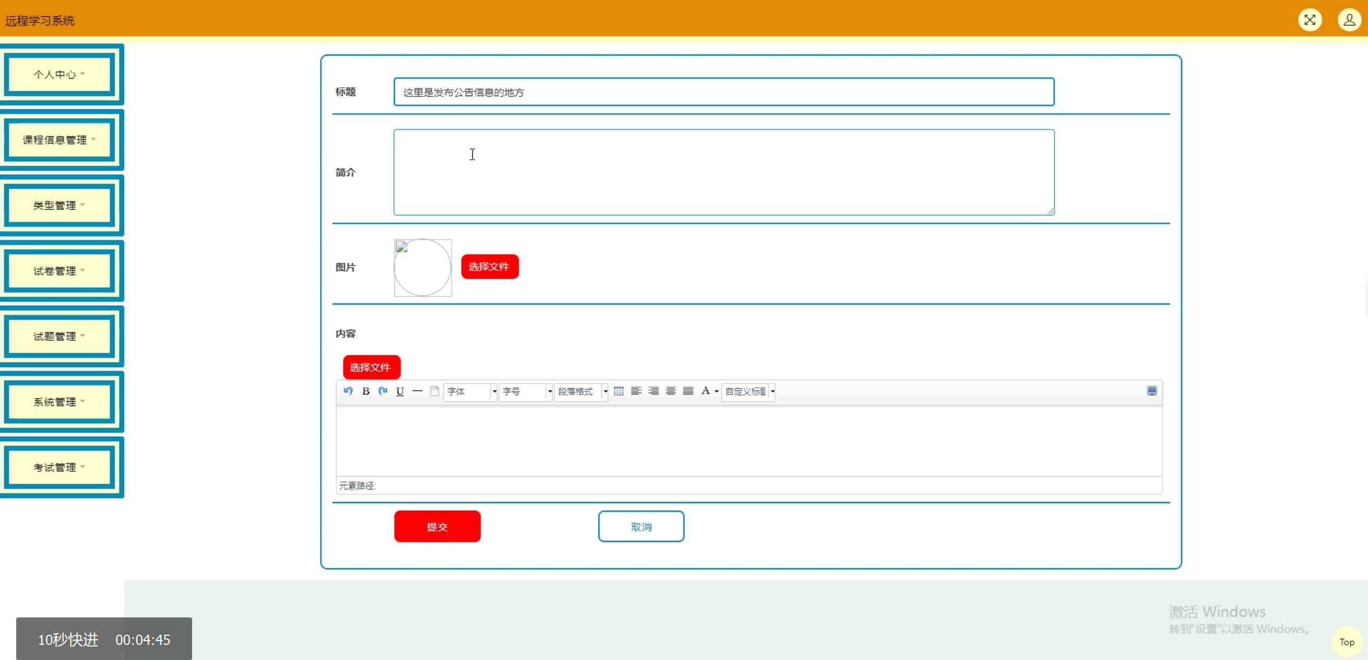This screenshot has width=1368, height=660.
Task: Toggle underline formatting in editor
Action: (x=400, y=391)
